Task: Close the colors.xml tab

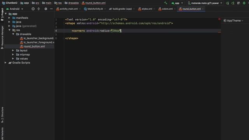Action: (175, 9)
